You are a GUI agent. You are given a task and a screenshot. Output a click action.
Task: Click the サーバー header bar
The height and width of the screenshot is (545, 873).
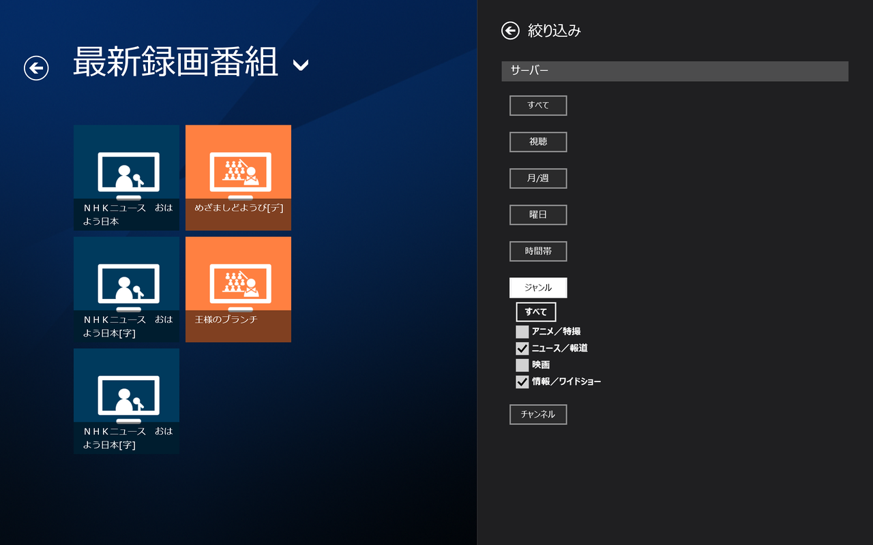675,71
